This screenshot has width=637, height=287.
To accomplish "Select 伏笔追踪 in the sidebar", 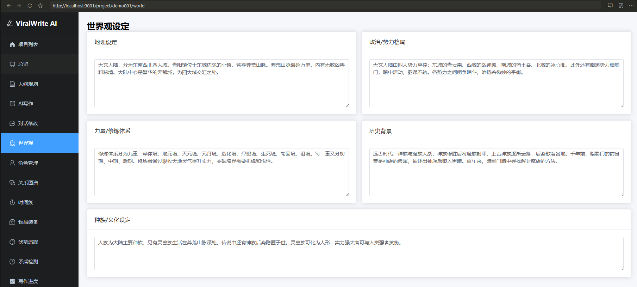I will point(40,242).
